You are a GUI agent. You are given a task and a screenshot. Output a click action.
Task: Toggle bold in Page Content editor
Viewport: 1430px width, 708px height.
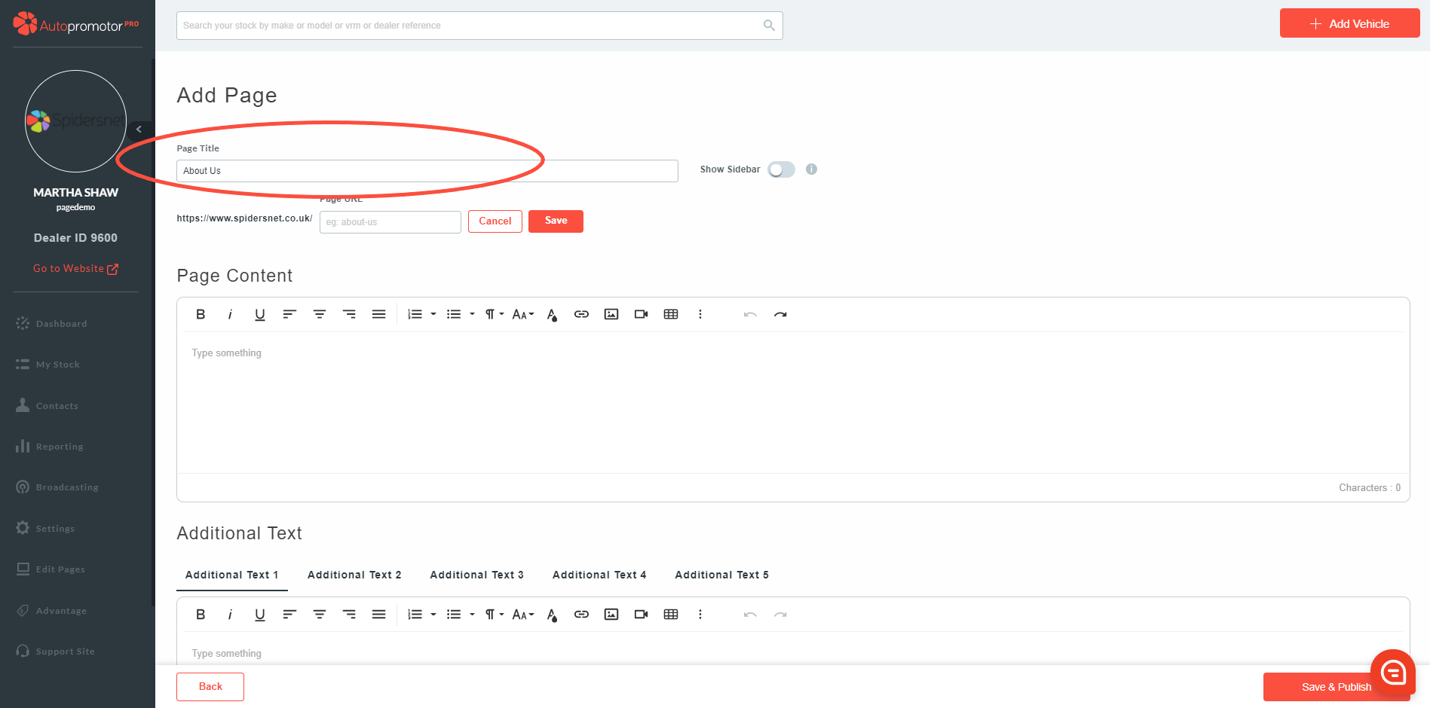[x=201, y=314]
